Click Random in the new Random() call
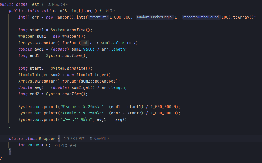 [62, 17]
